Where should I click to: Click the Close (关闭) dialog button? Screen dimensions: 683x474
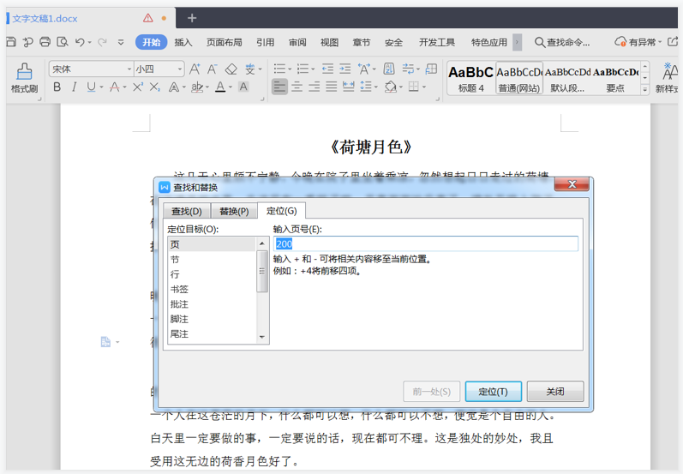click(555, 392)
